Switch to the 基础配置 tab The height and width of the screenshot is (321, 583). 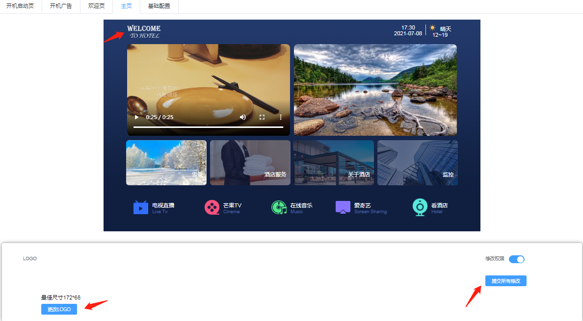159,6
